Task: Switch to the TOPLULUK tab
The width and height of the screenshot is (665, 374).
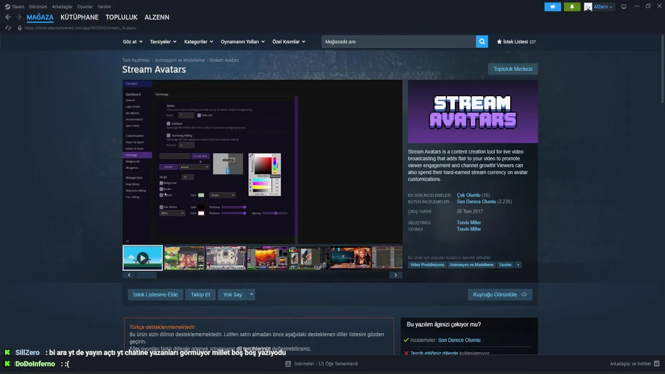Action: 122,17
